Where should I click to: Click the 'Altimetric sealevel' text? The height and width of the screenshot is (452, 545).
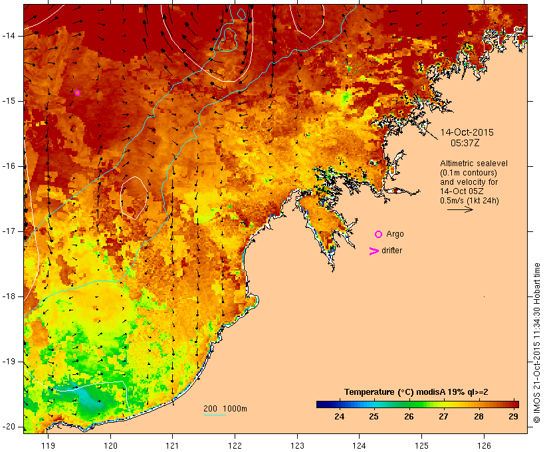tap(474, 164)
